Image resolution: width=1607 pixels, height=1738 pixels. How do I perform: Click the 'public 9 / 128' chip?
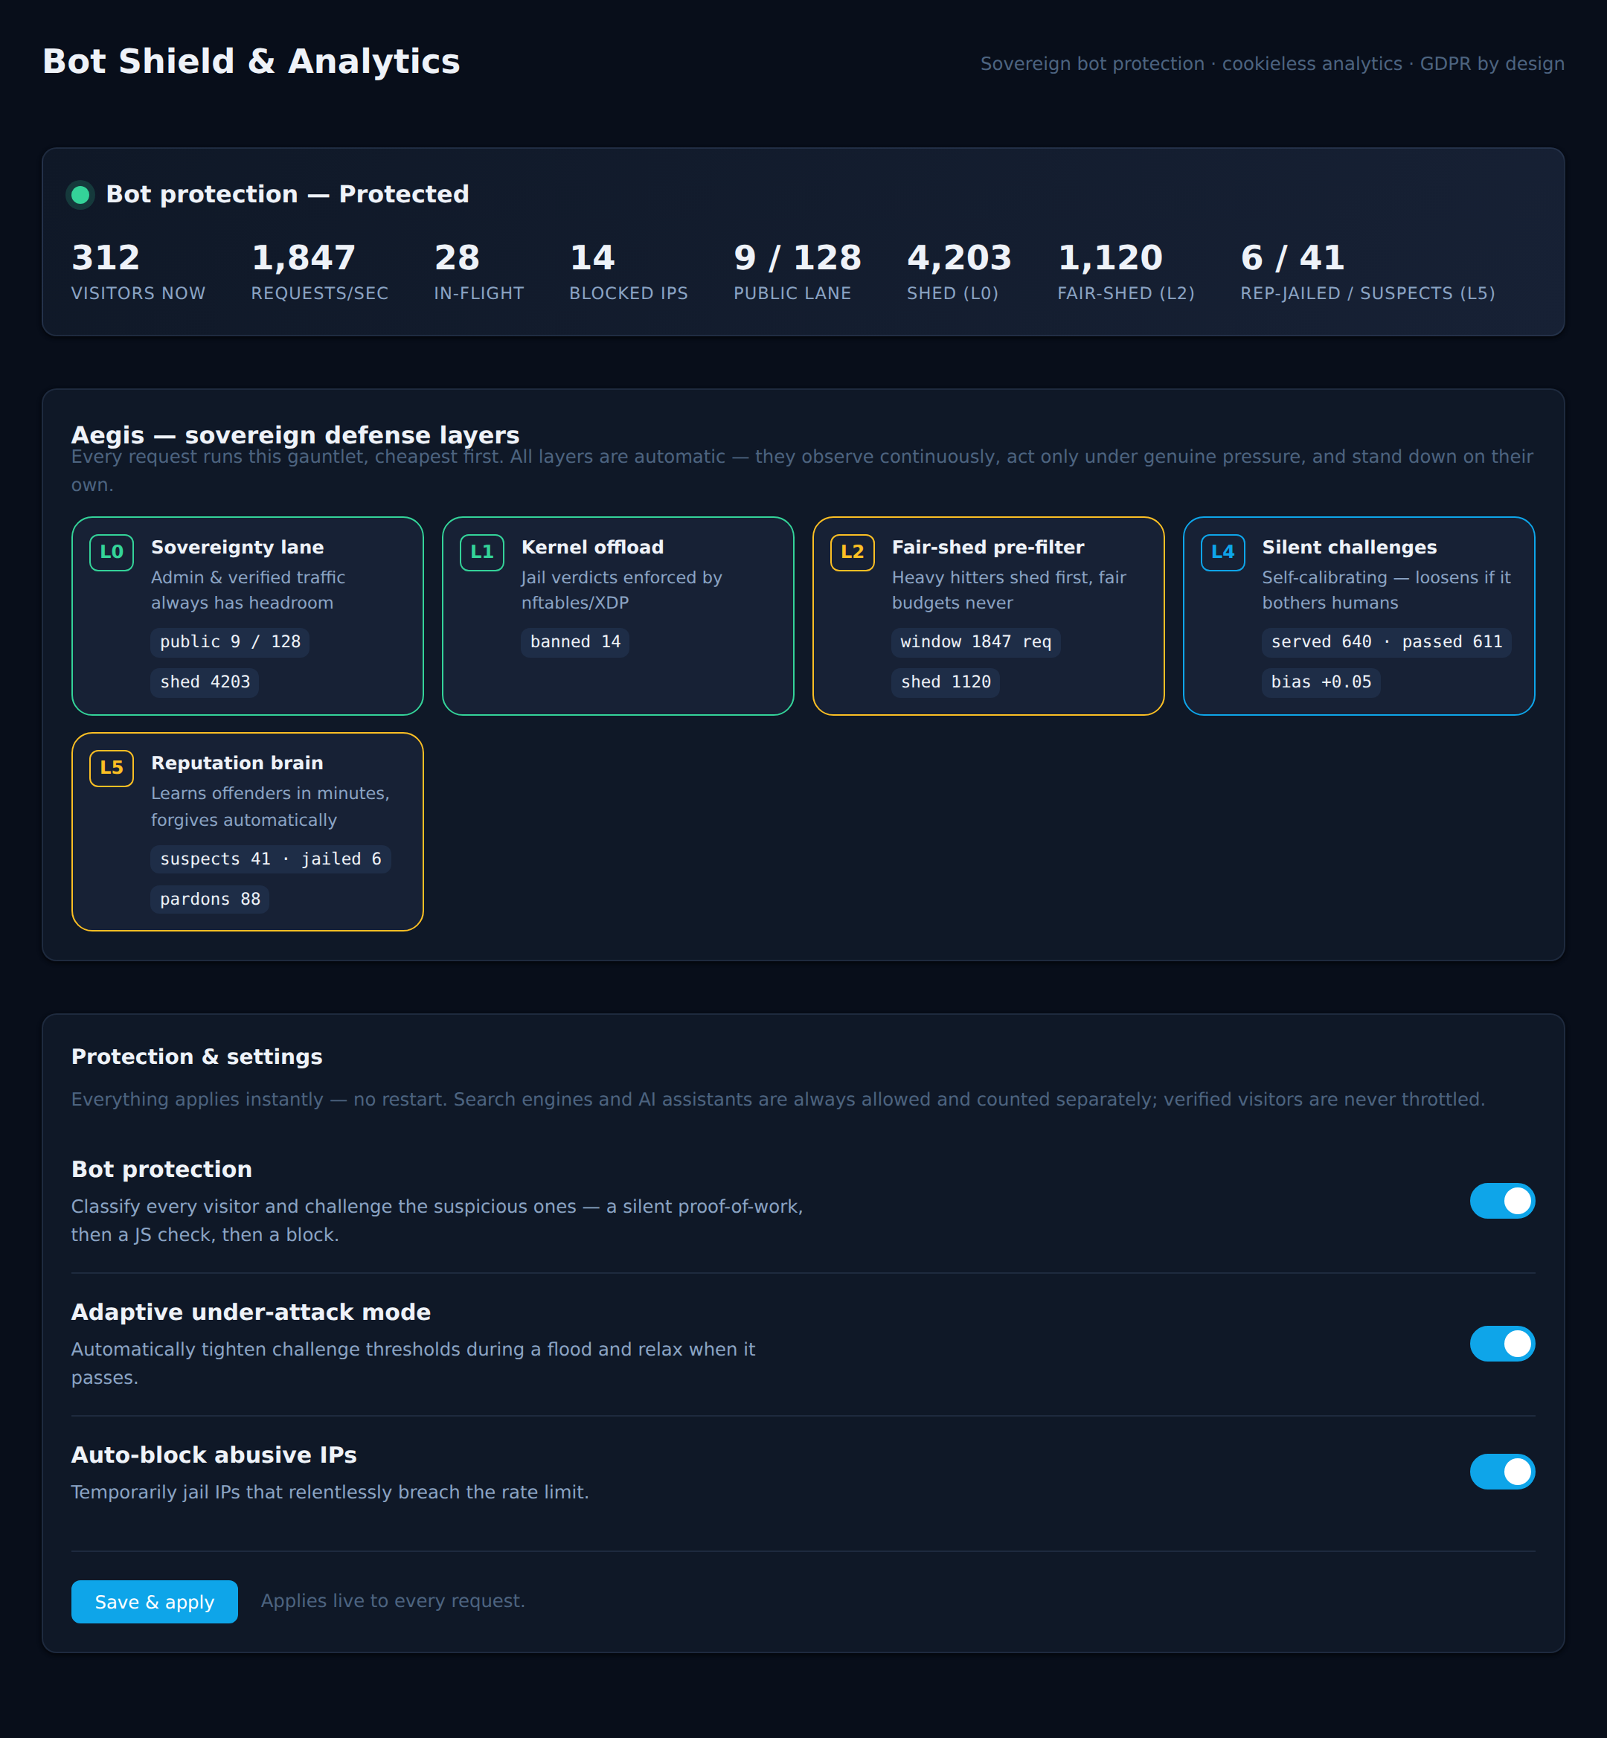(231, 641)
